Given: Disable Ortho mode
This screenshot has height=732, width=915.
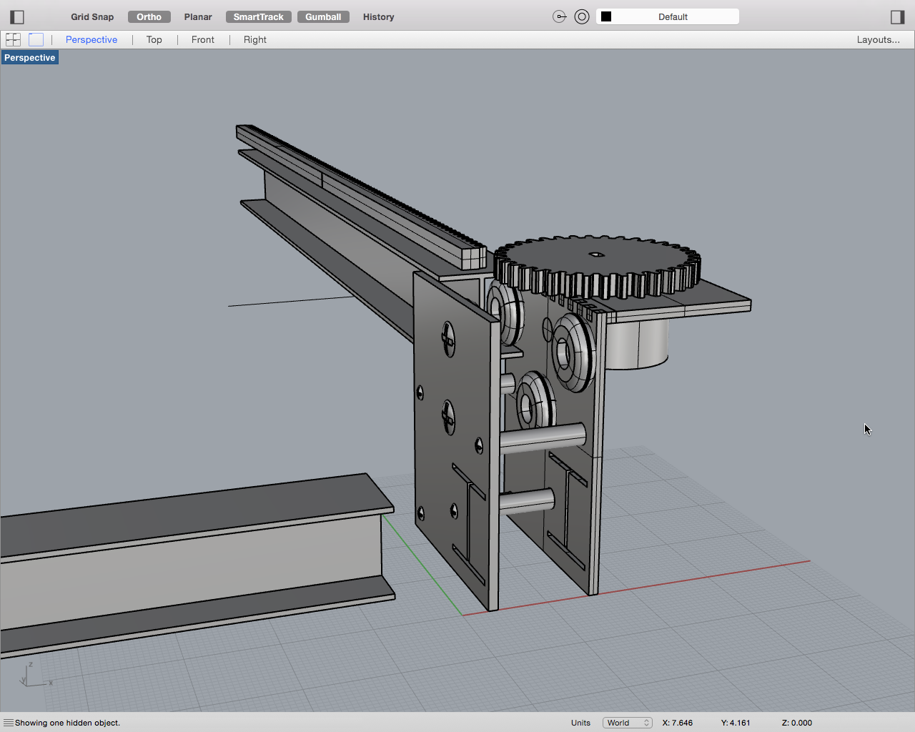Looking at the screenshot, I should coord(149,16).
